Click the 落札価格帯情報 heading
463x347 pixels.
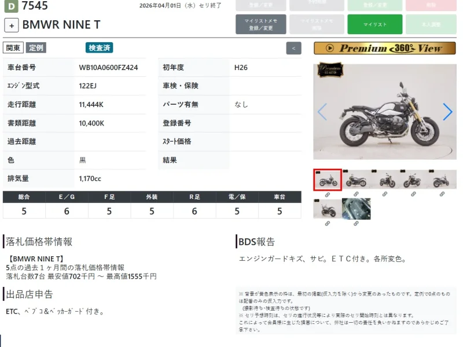coord(39,242)
